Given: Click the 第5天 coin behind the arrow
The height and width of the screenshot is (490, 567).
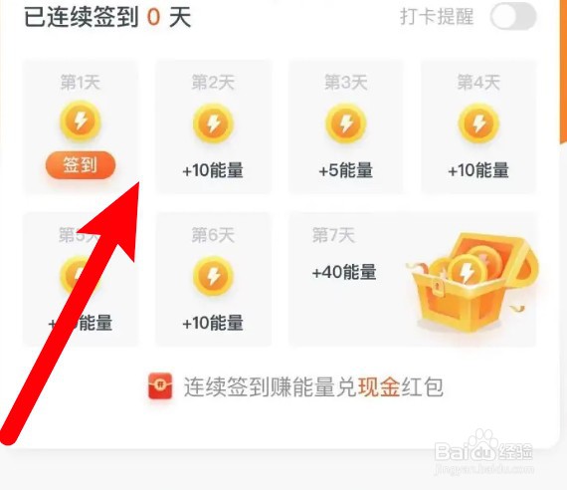Looking at the screenshot, I should [x=77, y=276].
